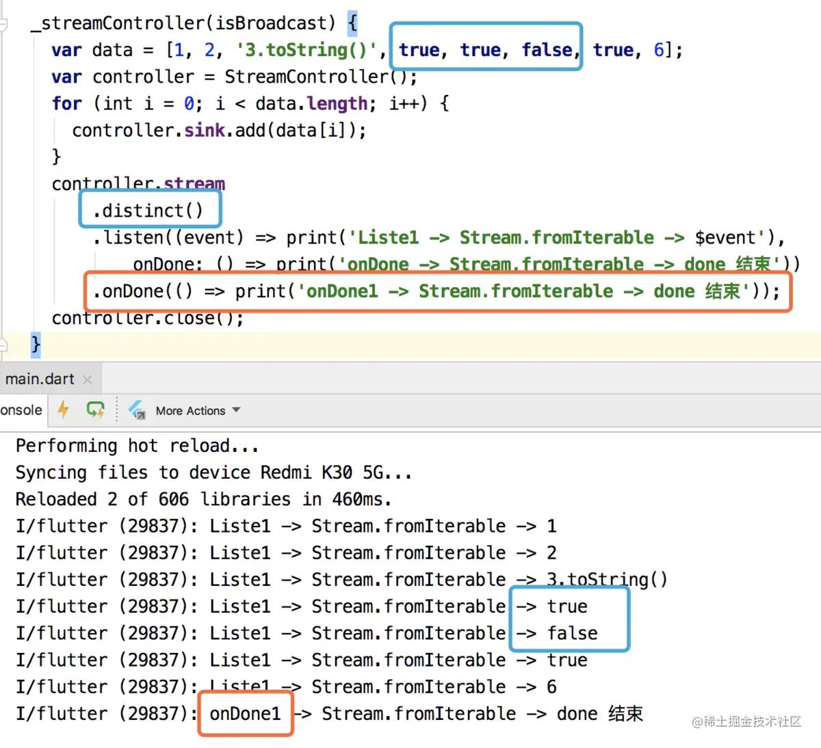821x748 pixels.
Task: Click fold marker beside closing brace
Action: point(3,345)
